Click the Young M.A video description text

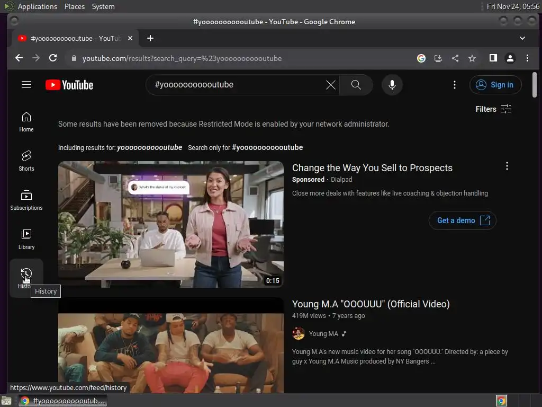coord(400,357)
